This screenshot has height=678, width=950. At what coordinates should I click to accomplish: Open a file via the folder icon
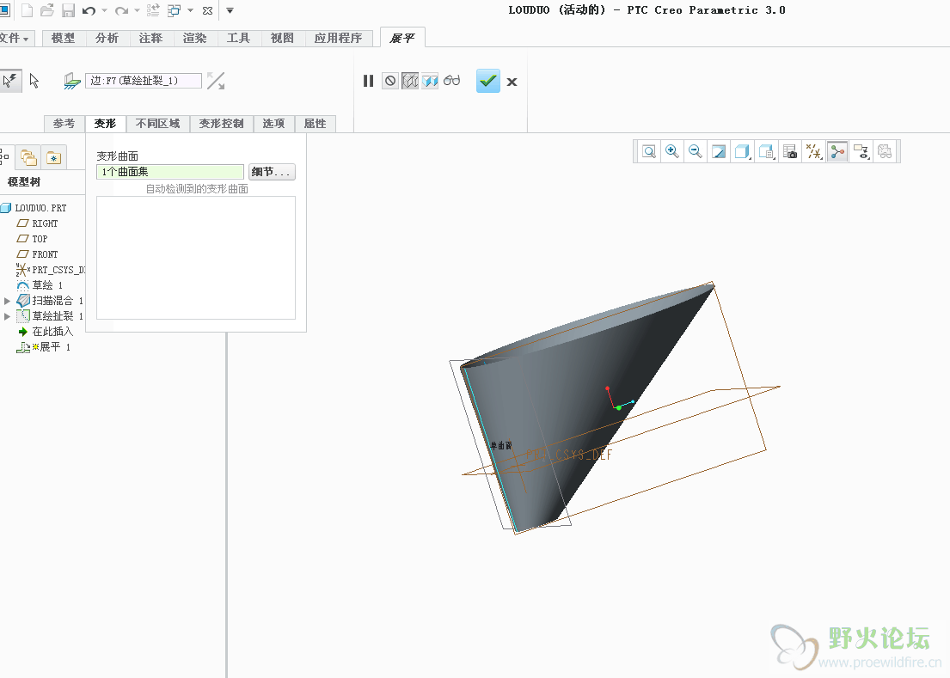(x=47, y=10)
